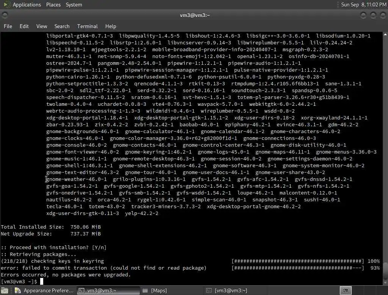
Task: Click the Applications menu logo icon
Action: (x=7, y=5)
